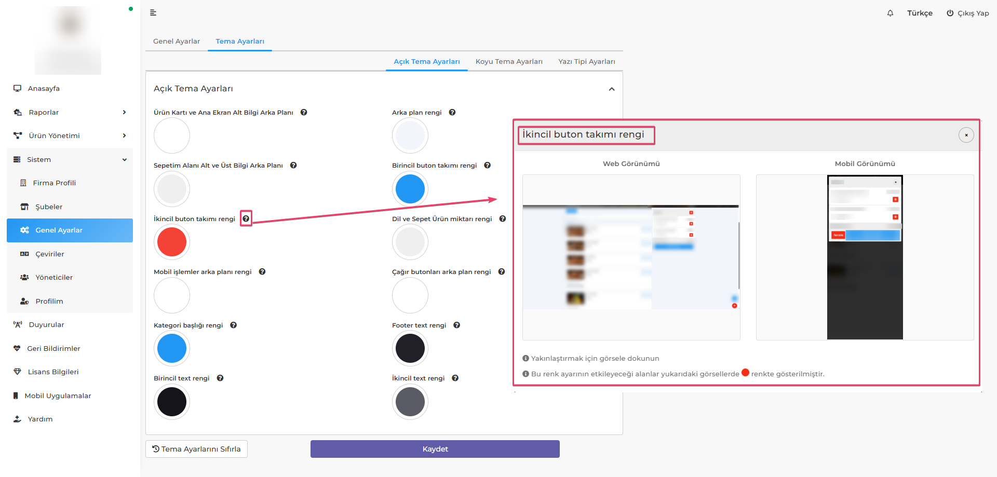Open help for Çağır butonları arka plan rengi
997x477 pixels.
[x=502, y=272]
